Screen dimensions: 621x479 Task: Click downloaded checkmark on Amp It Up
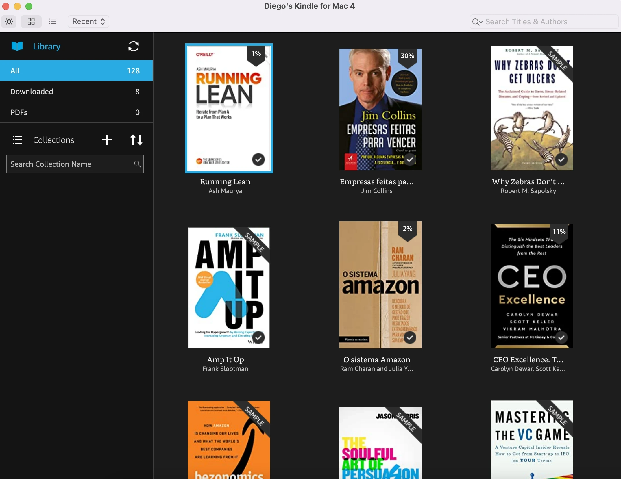pos(258,337)
